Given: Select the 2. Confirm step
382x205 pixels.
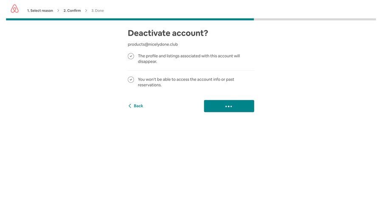Looking at the screenshot, I should pyautogui.click(x=72, y=11).
